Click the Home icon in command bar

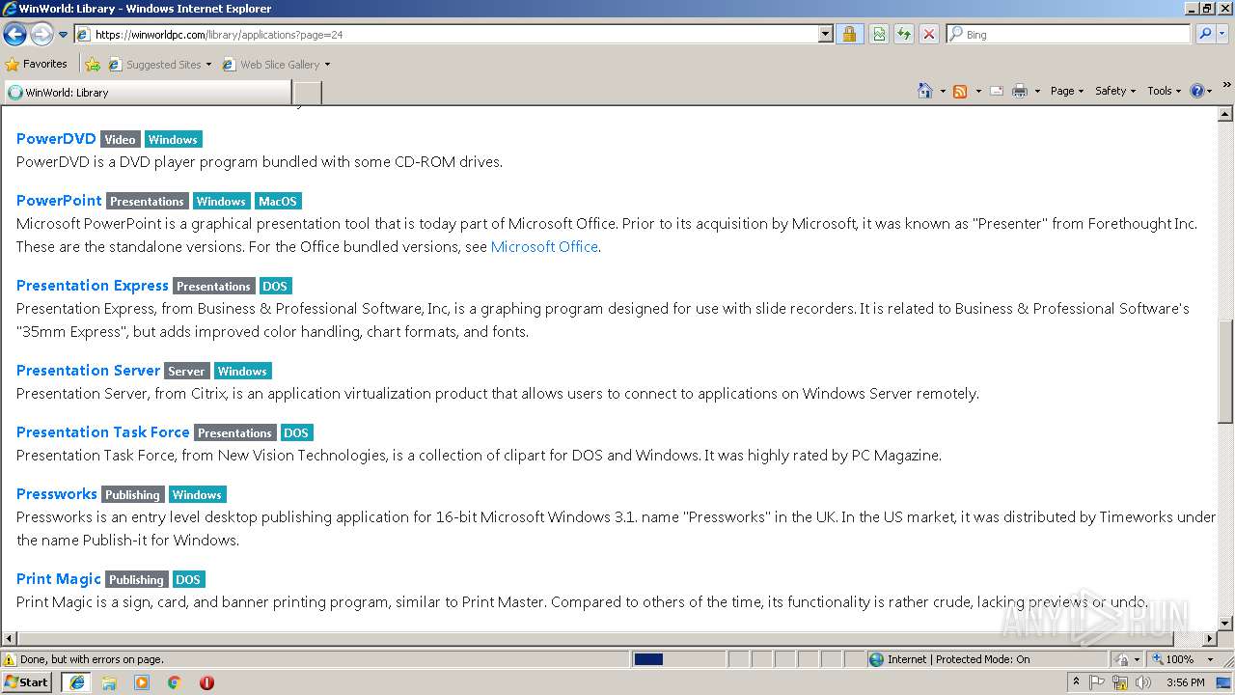[x=924, y=91]
